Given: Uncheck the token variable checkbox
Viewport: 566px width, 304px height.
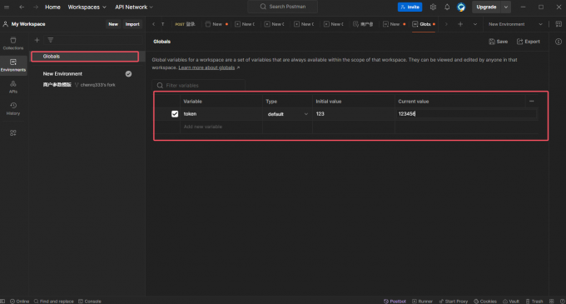Looking at the screenshot, I should point(175,114).
